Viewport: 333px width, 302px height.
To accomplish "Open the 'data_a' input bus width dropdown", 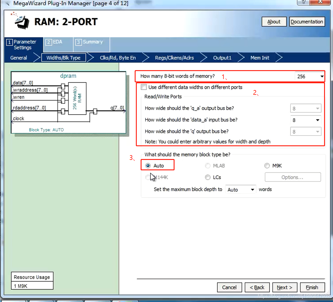I will [306, 120].
